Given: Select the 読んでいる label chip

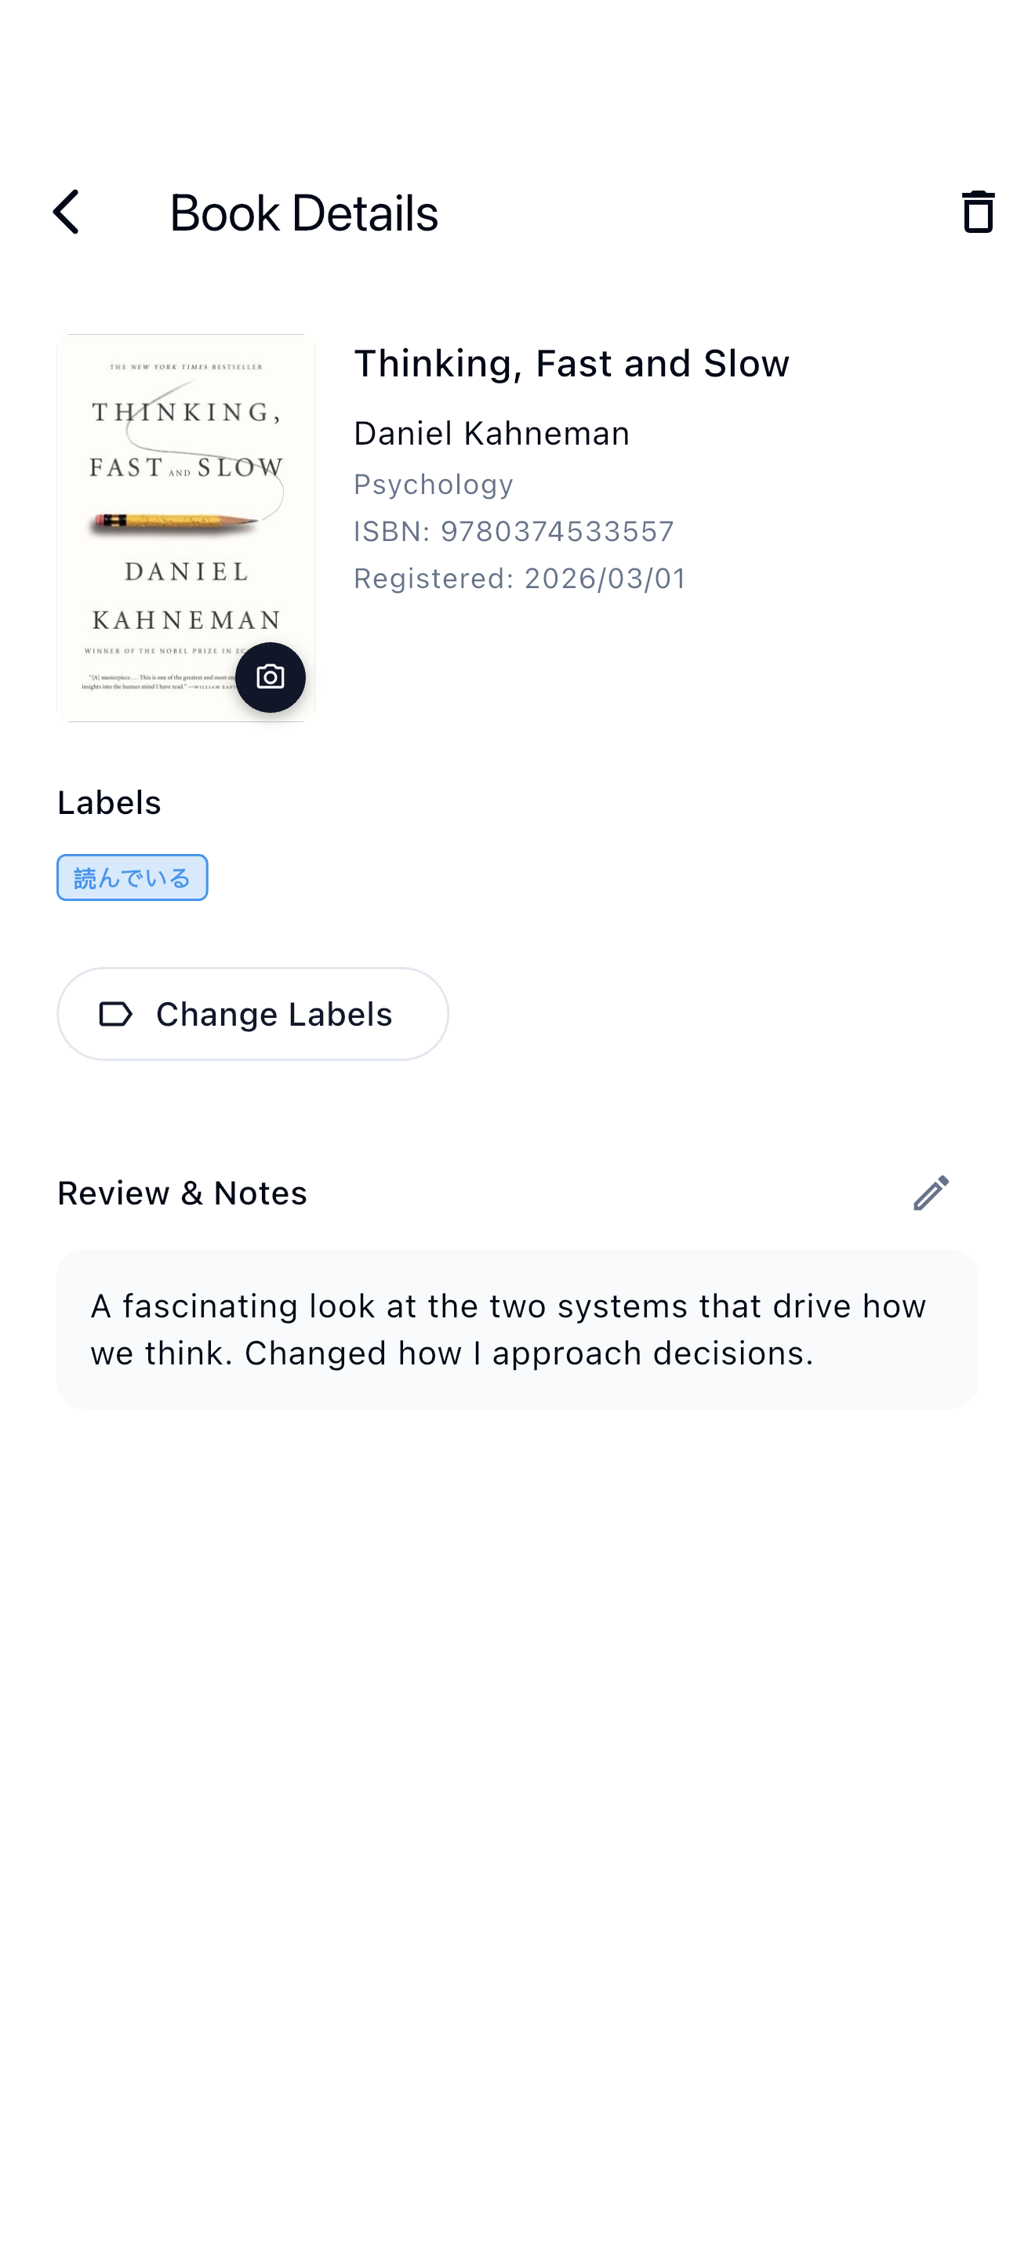Looking at the screenshot, I should [x=132, y=877].
